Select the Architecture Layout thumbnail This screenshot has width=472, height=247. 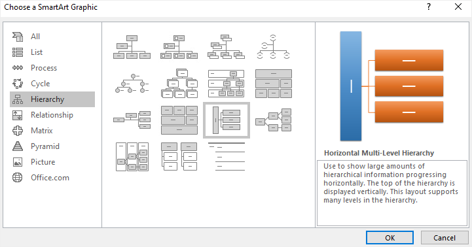(179, 120)
